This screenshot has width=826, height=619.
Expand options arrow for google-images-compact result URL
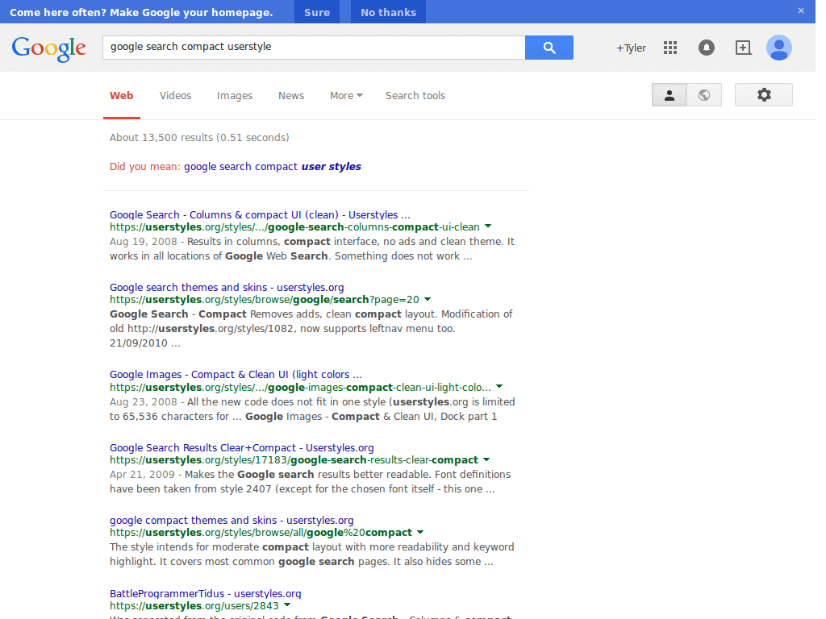(x=499, y=387)
